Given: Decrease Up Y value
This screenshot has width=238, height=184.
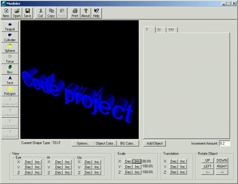Looking at the screenshot, I should pyautogui.click(x=88, y=167).
